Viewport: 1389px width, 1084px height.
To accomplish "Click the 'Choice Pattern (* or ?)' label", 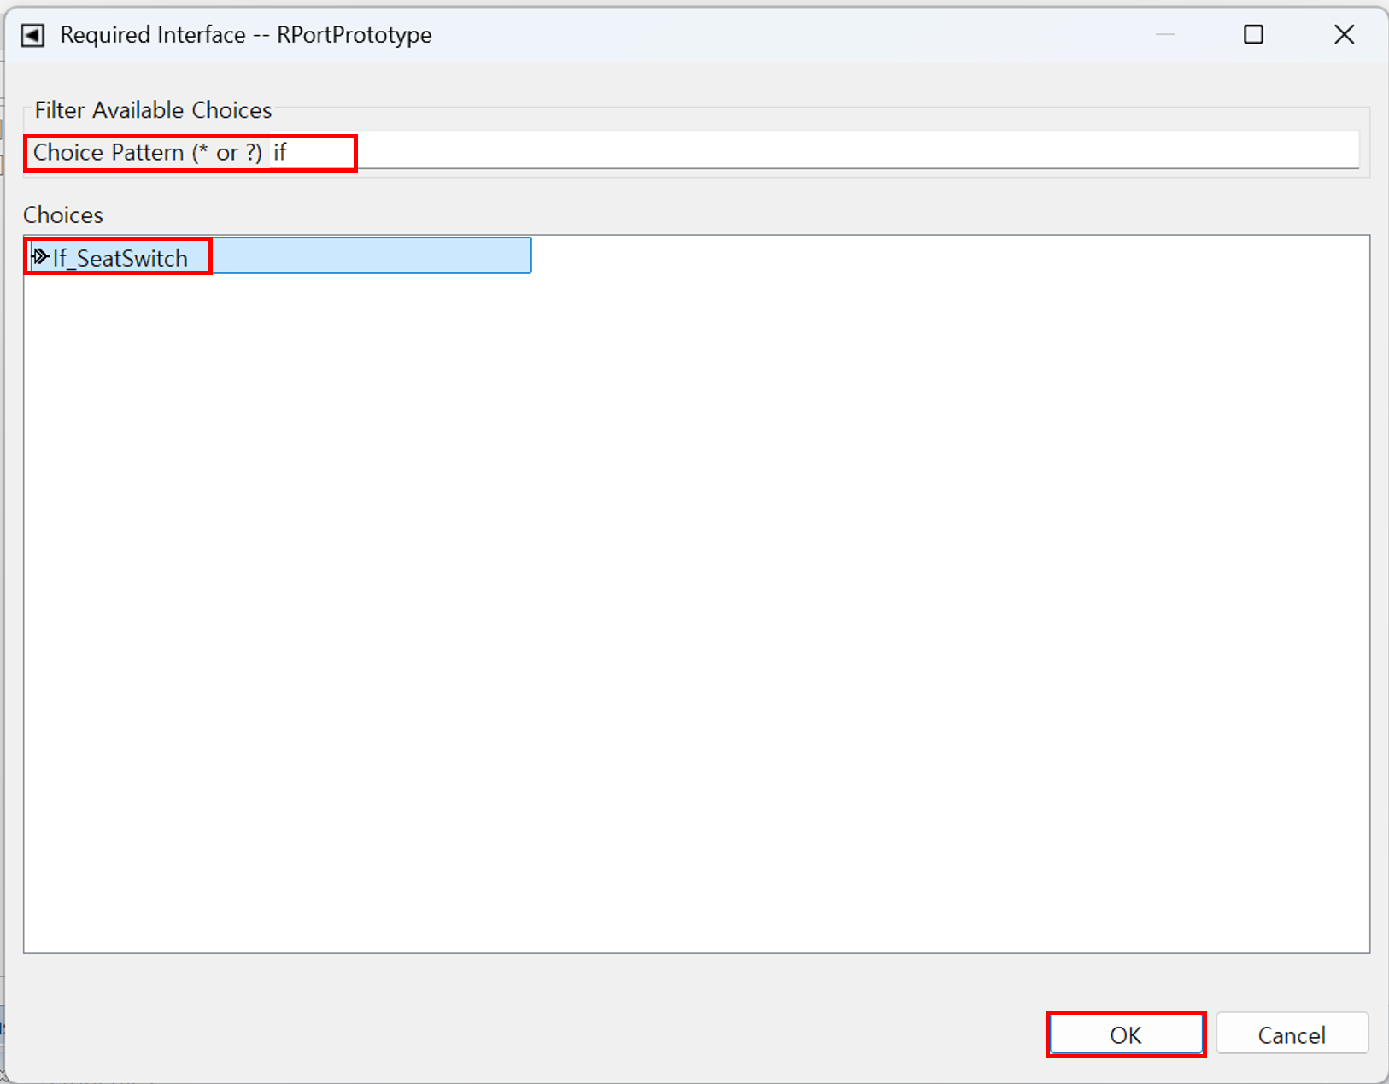I will (x=147, y=153).
